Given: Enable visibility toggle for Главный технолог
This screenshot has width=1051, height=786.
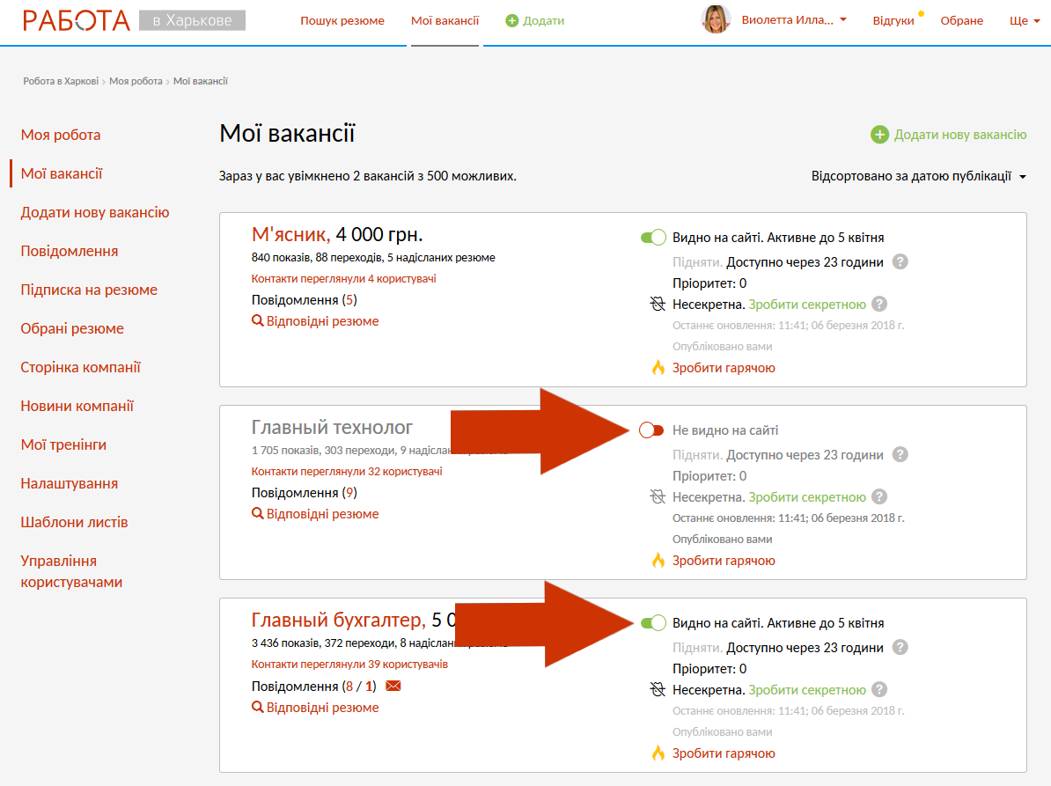Looking at the screenshot, I should [x=651, y=430].
